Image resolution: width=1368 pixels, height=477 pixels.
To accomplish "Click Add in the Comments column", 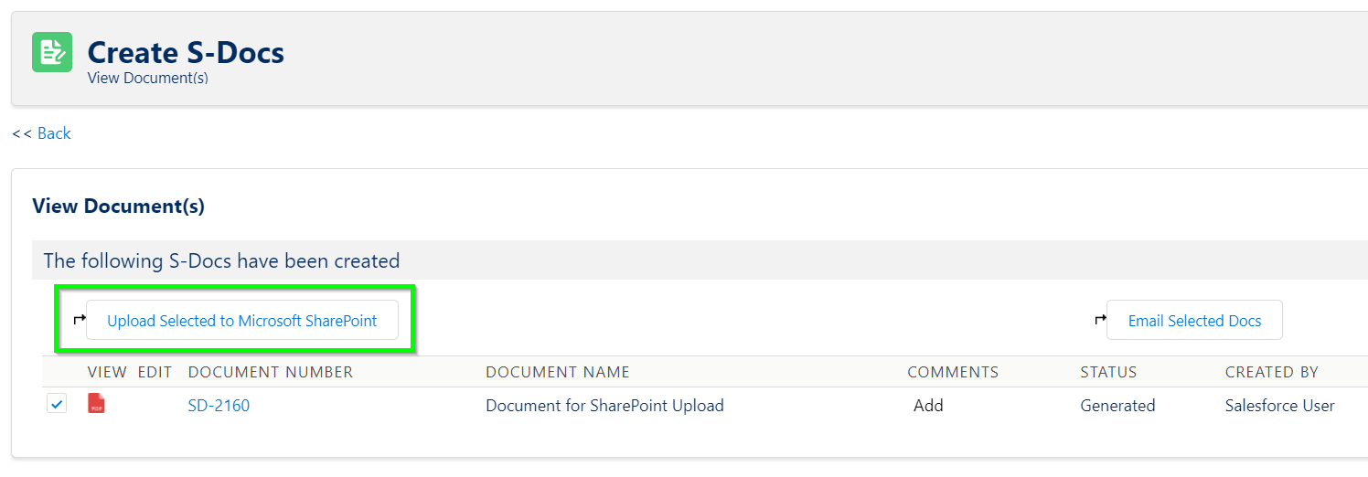I will [928, 405].
